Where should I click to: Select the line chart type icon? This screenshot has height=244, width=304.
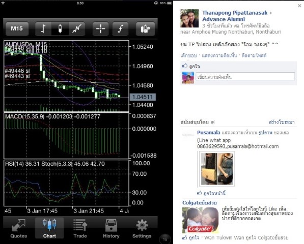pos(77,29)
